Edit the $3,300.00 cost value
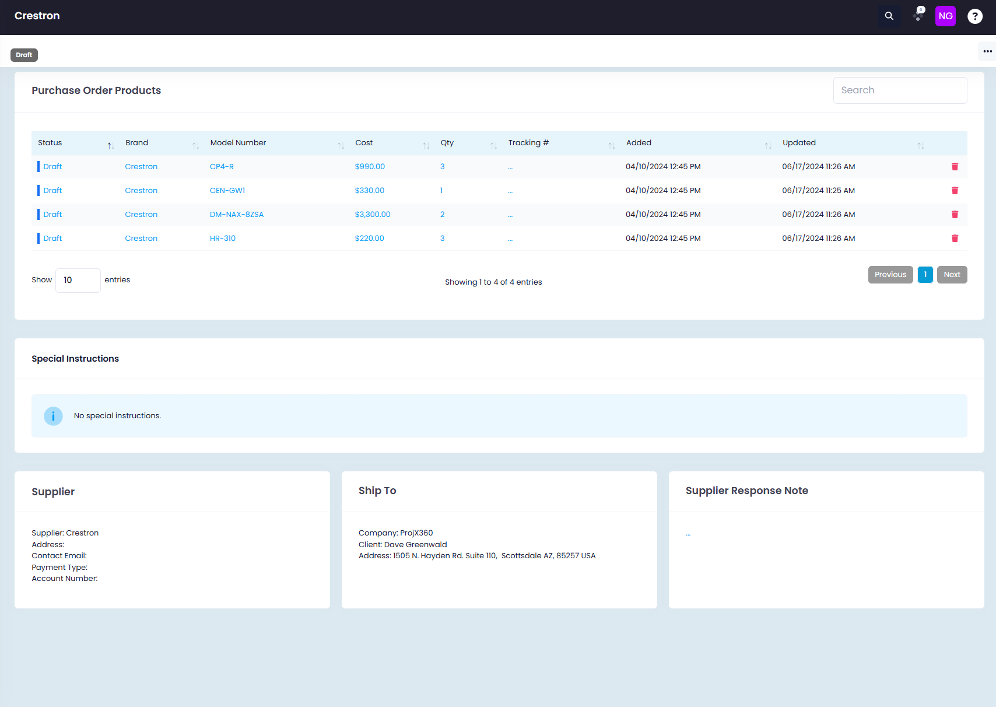996x707 pixels. 373,215
